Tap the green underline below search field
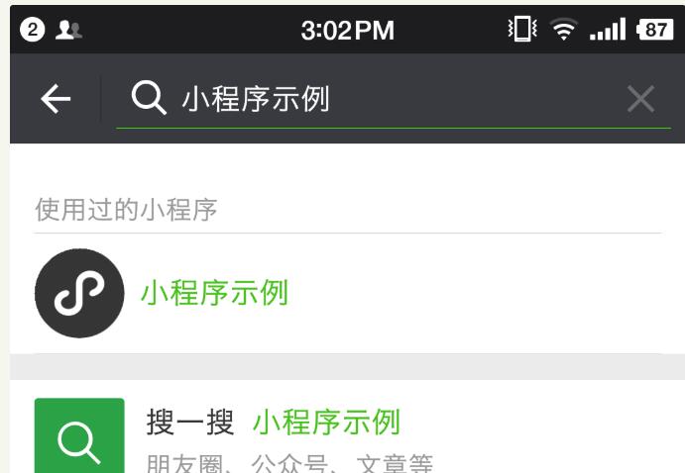The width and height of the screenshot is (685, 473). pyautogui.click(x=394, y=129)
